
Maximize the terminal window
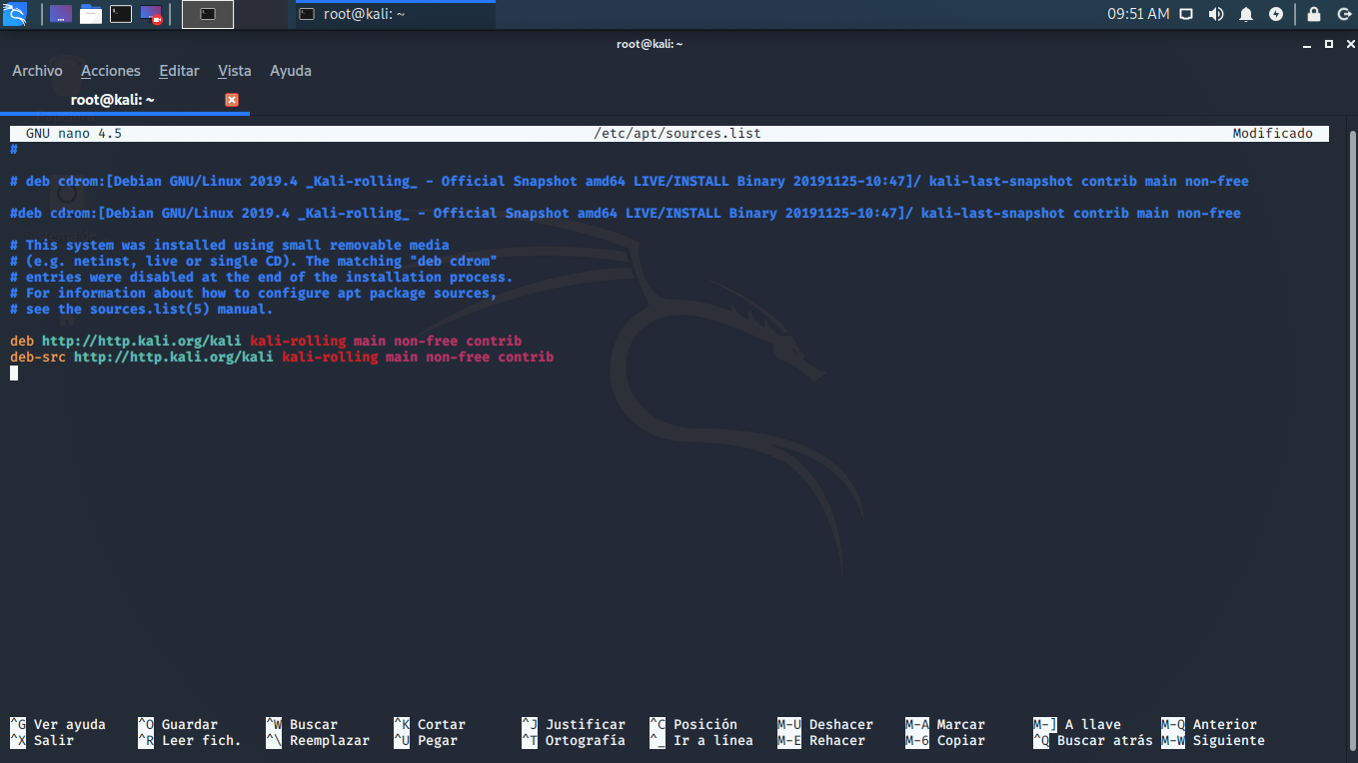click(x=1329, y=44)
